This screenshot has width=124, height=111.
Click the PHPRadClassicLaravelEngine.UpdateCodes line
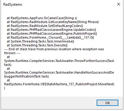[x=51, y=30]
